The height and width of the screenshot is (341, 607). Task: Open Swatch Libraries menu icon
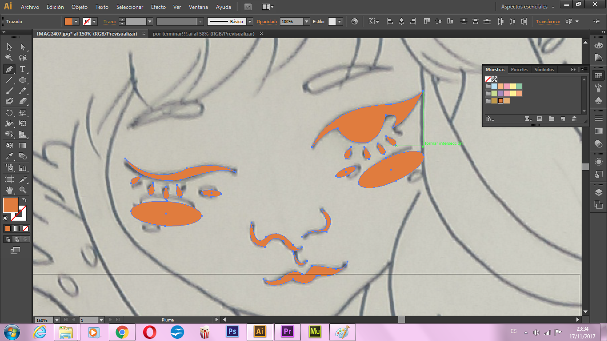pyautogui.click(x=490, y=119)
